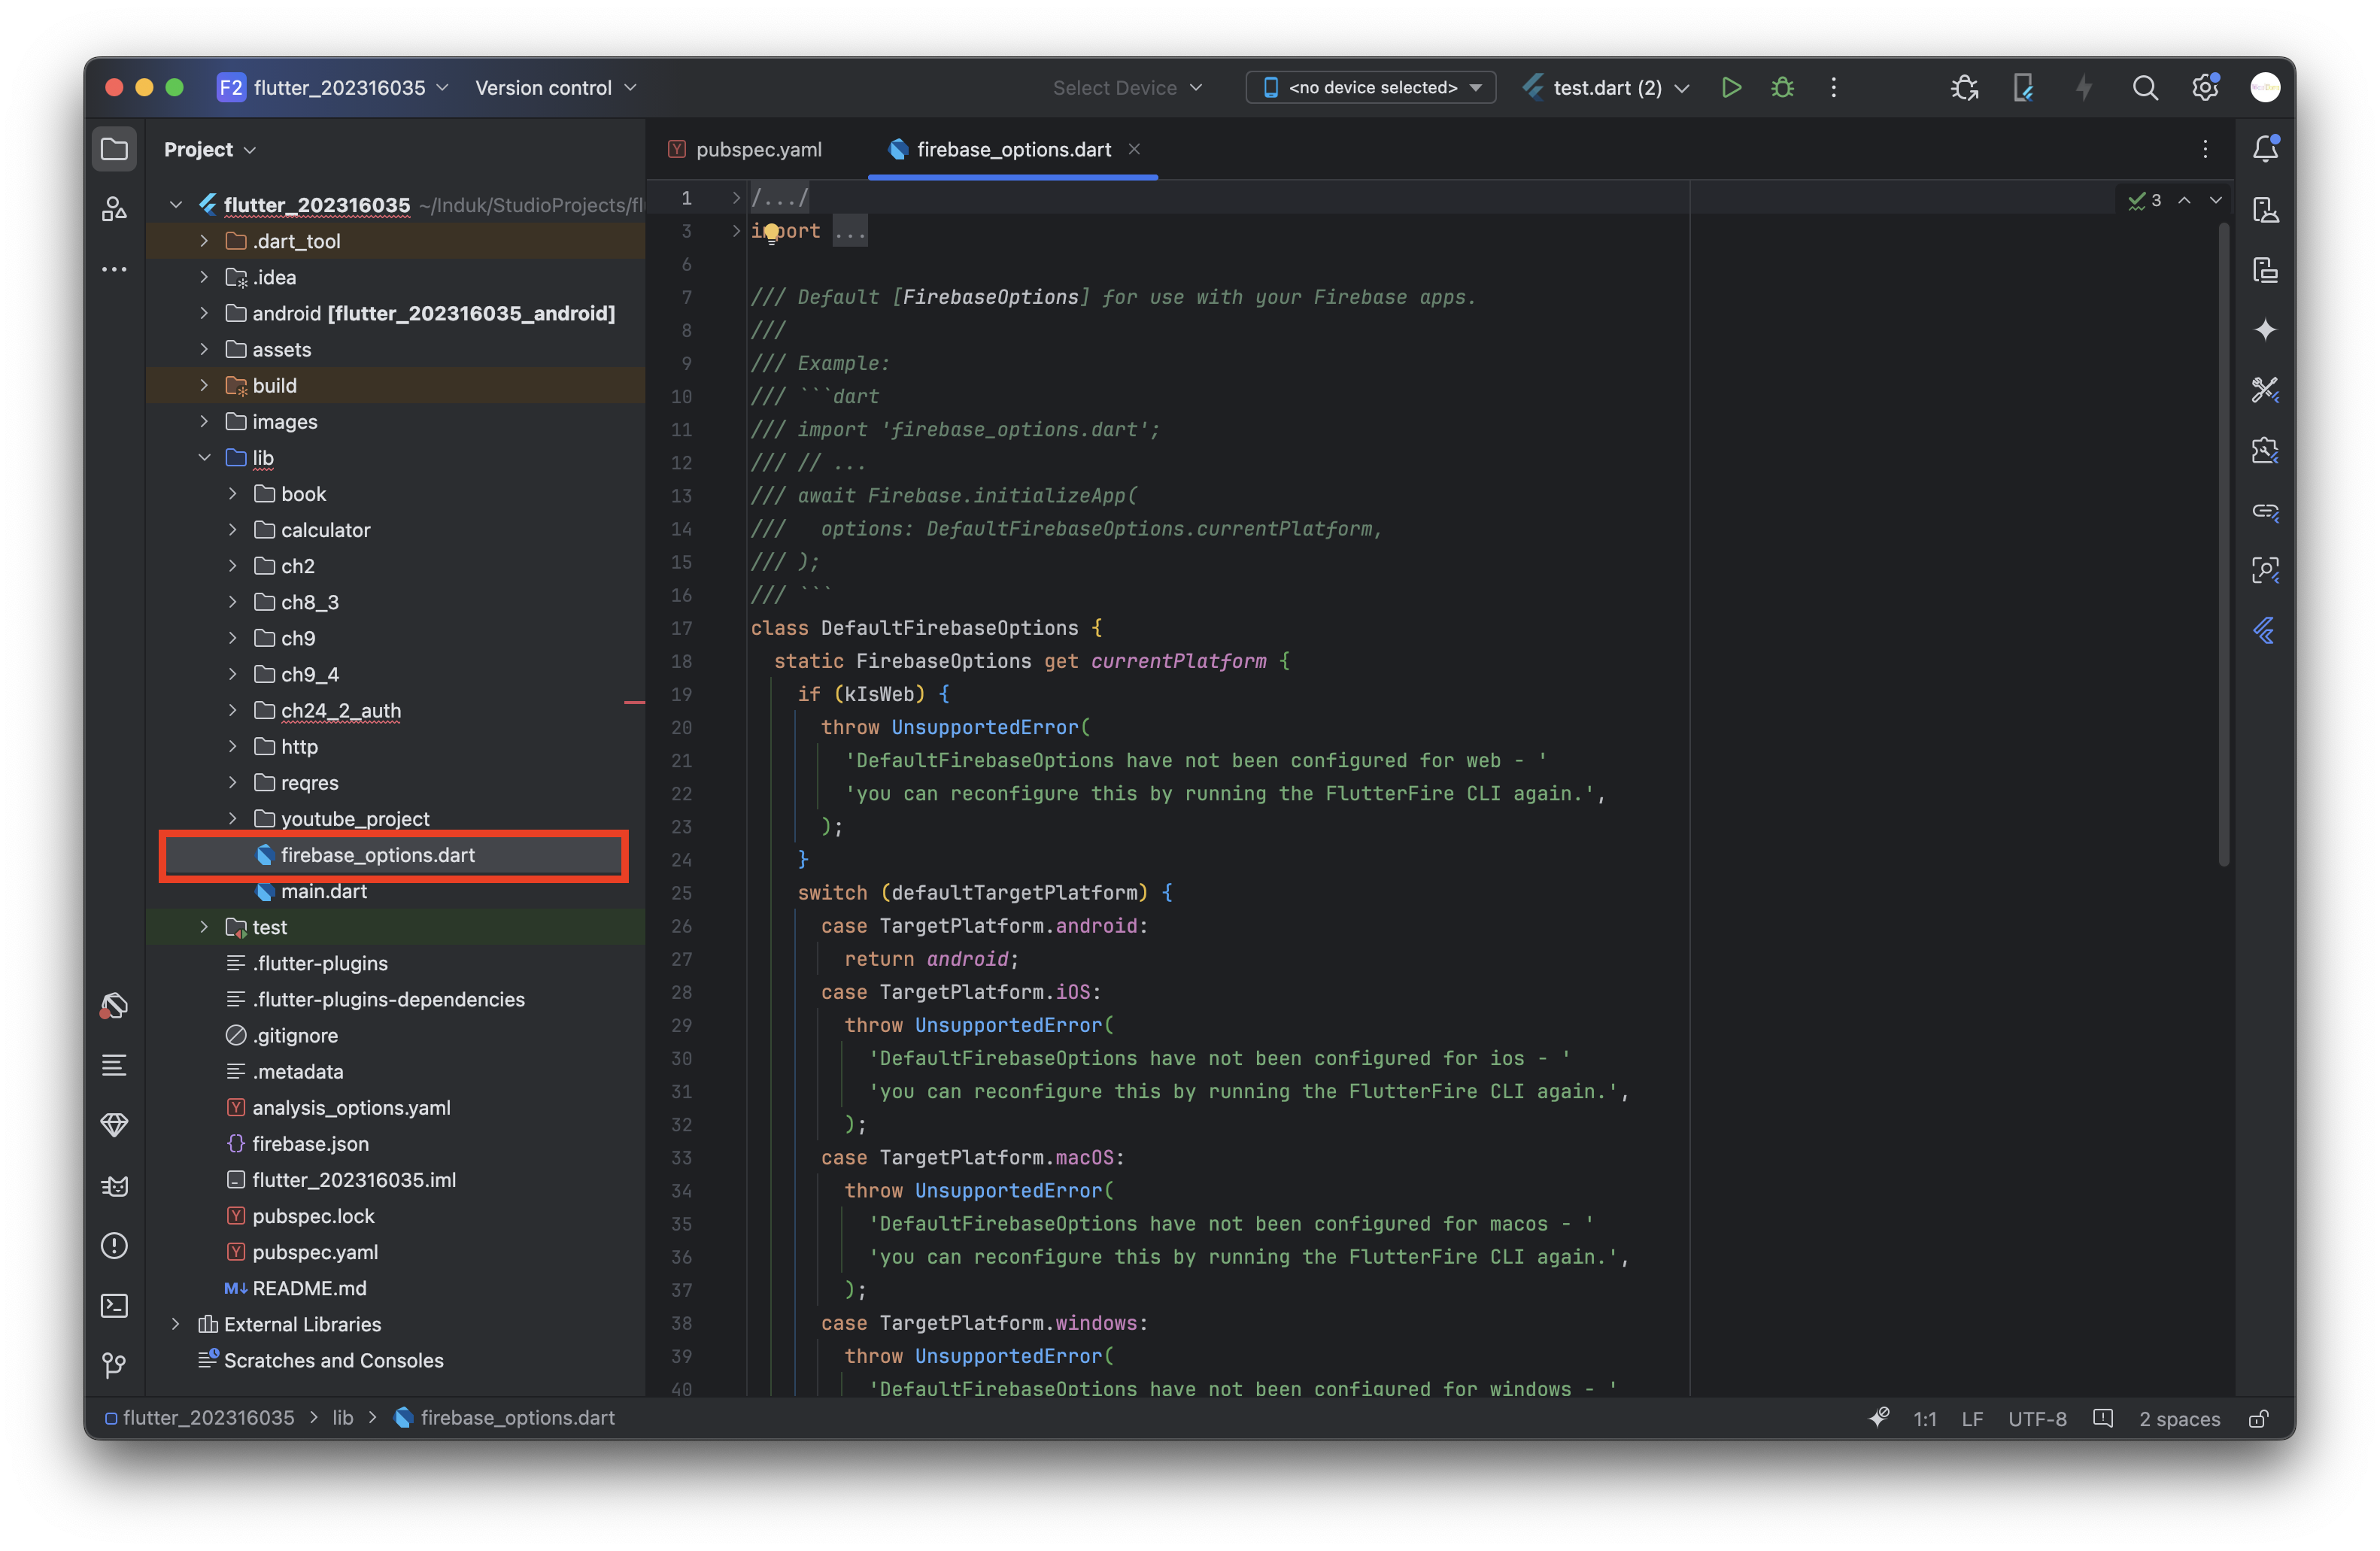Viewport: 2380px width, 1551px height.
Task: Click the green Run button
Action: point(1731,88)
